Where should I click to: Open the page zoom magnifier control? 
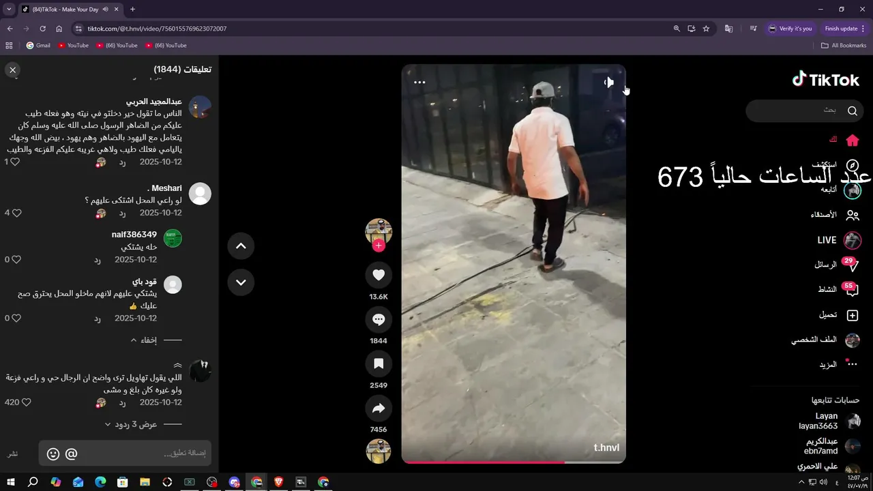point(677,29)
